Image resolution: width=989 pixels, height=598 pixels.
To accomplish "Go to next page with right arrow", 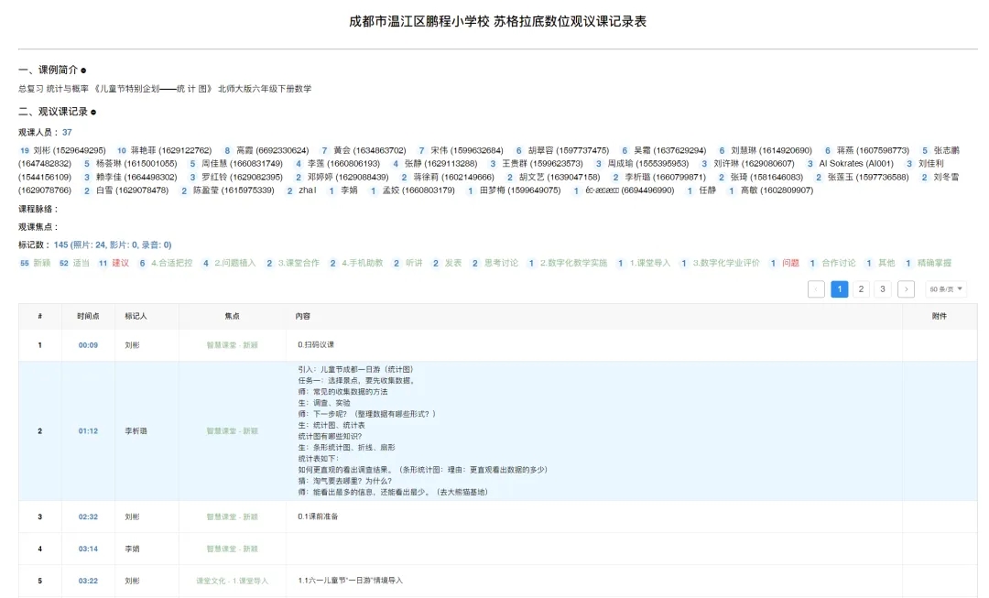I will click(906, 289).
